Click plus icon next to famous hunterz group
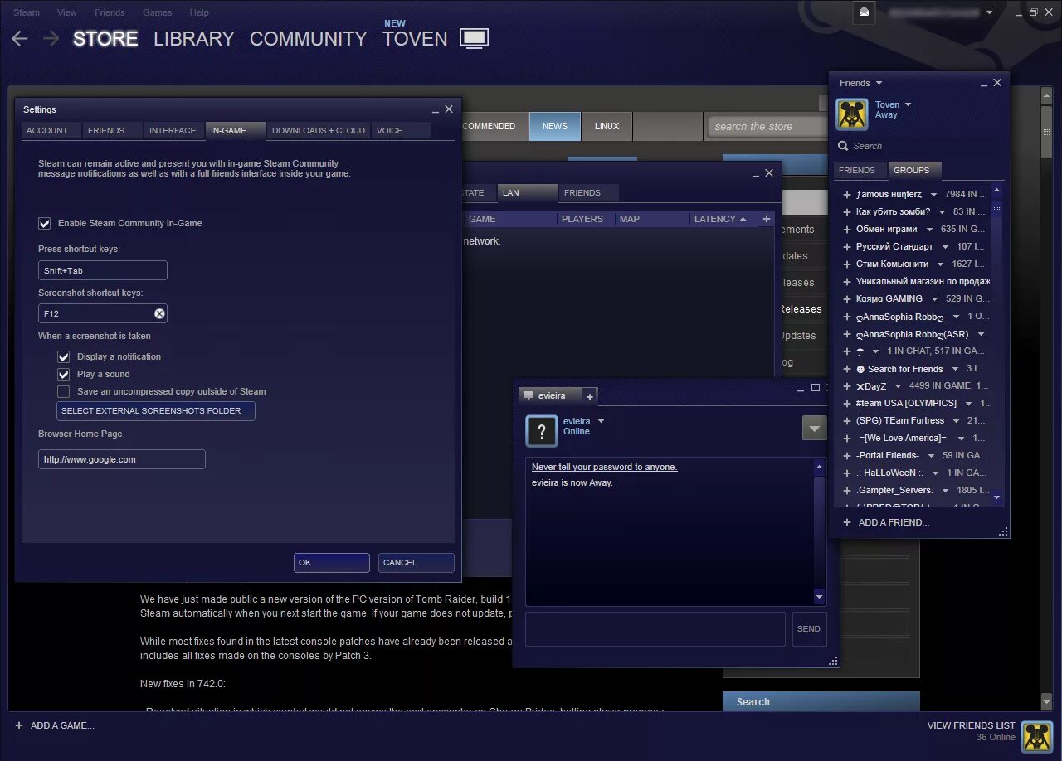This screenshot has height=761, width=1062. point(846,195)
